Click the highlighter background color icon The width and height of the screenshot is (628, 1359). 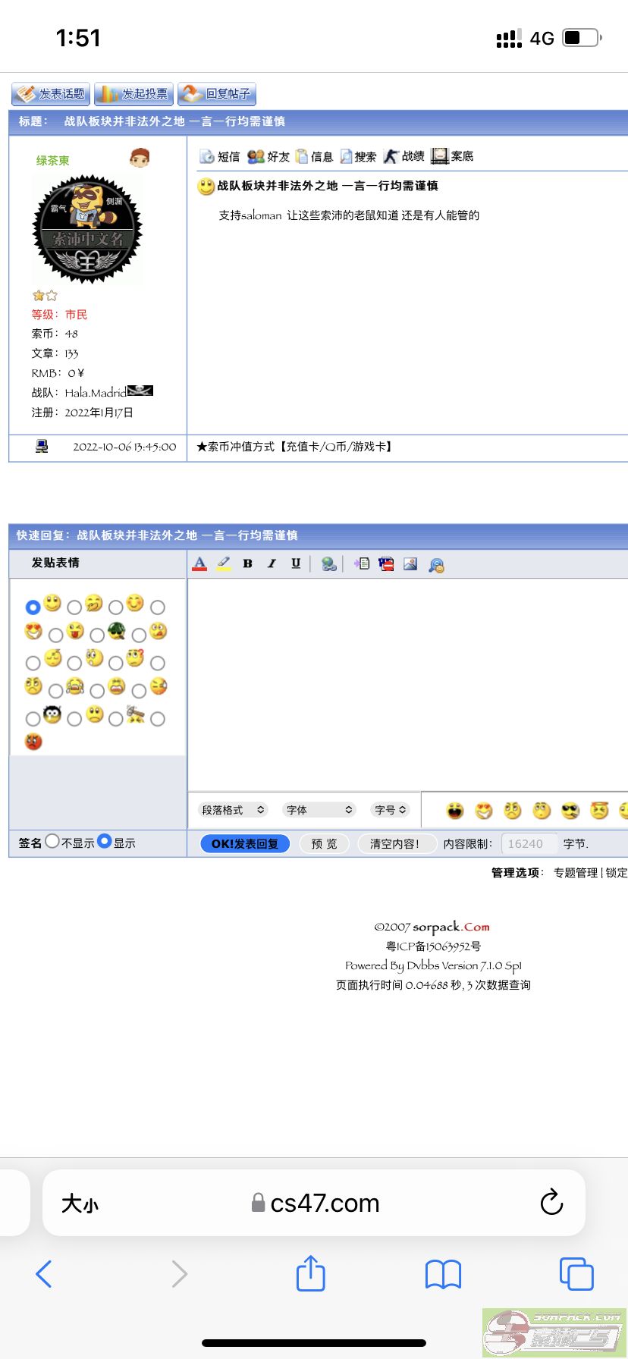pyautogui.click(x=224, y=563)
